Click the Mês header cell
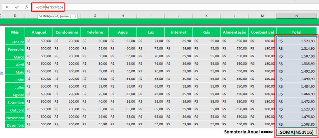 coord(15,32)
